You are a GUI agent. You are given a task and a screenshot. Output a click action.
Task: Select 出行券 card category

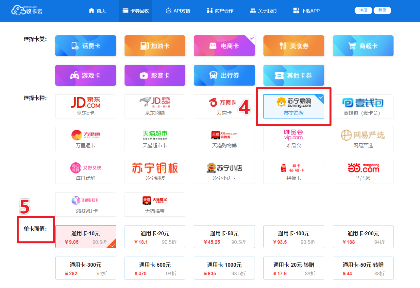(224, 75)
